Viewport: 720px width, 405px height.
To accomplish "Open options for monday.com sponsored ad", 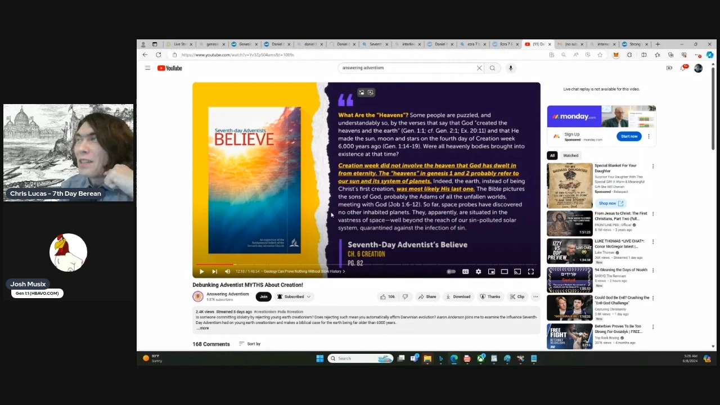I will (649, 136).
